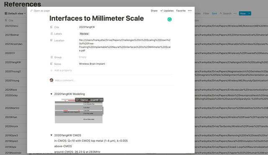Click the Group property icon
Viewport: 268px width, 155px height.
click(x=51, y=57)
